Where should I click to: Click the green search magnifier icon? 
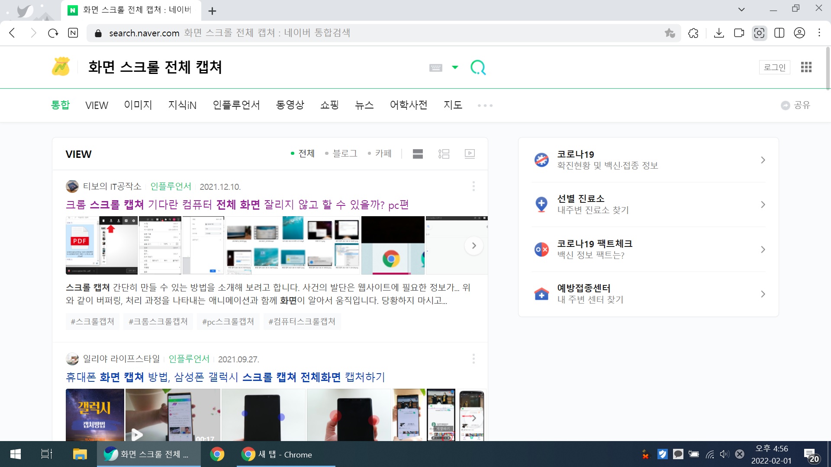(478, 67)
